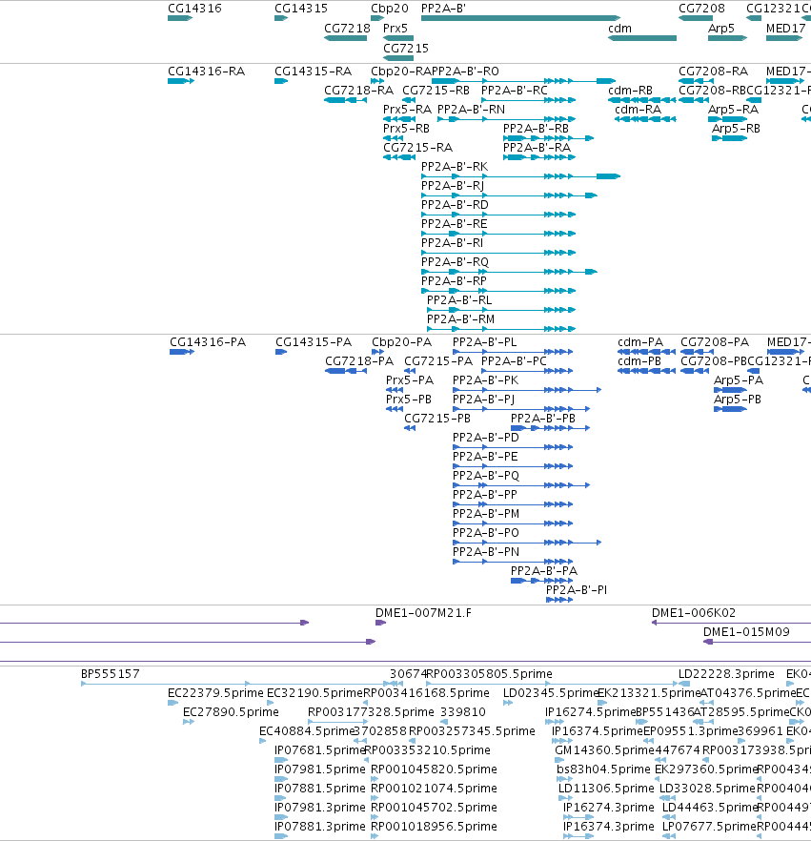
Task: Click protein PP2A-B'-PI
Action: (x=559, y=600)
